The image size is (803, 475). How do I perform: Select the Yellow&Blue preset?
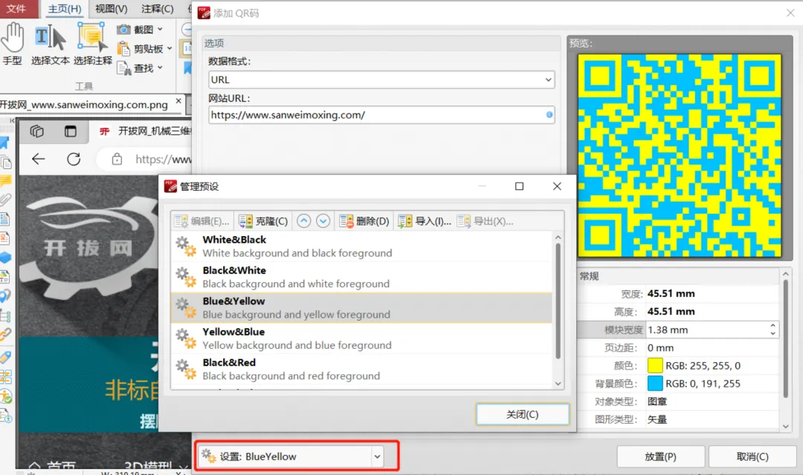[x=361, y=338]
